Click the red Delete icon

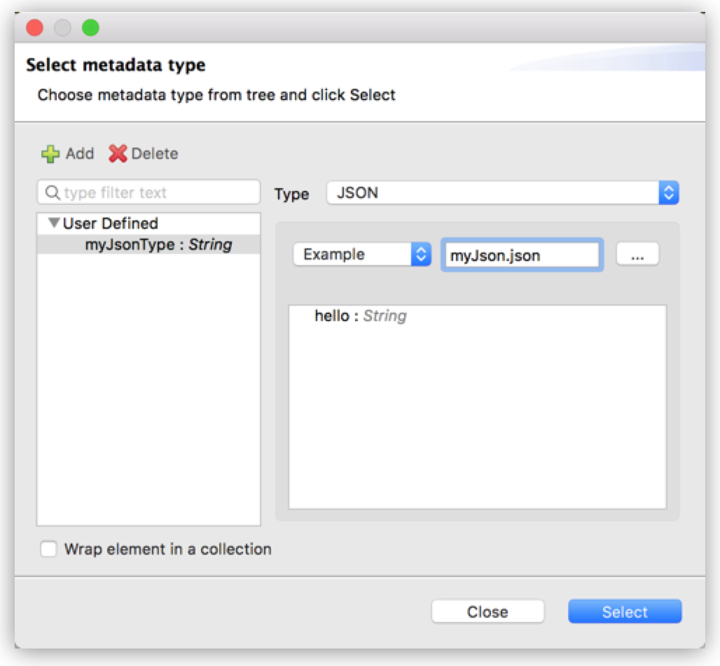(116, 154)
